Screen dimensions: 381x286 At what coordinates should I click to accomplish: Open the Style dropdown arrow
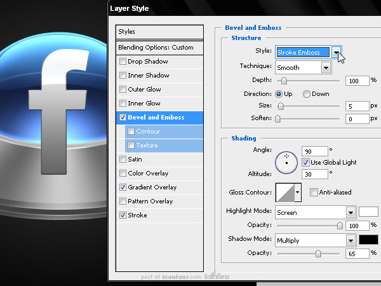[x=336, y=52]
